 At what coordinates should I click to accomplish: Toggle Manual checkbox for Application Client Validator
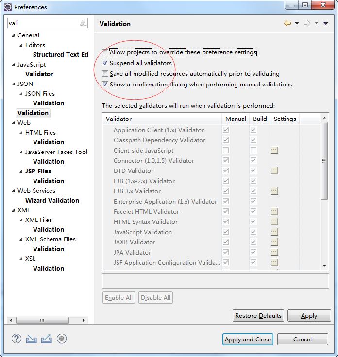click(x=226, y=130)
